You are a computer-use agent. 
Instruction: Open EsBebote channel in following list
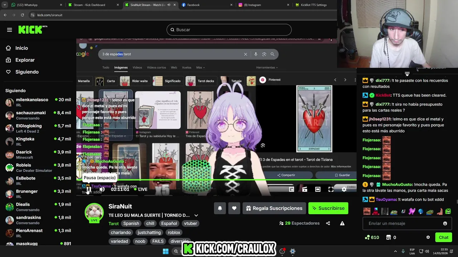38,181
